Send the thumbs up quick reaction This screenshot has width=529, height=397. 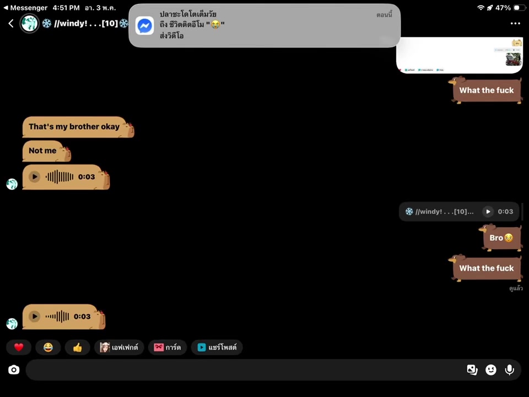point(78,347)
